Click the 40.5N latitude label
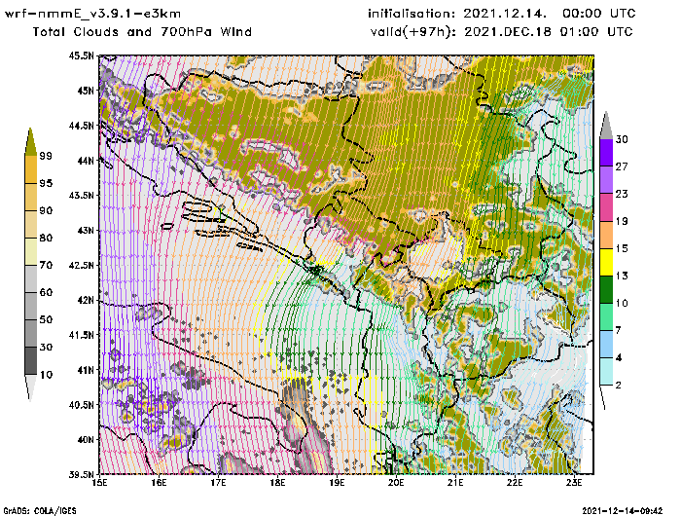681x516 pixels. 81,405
